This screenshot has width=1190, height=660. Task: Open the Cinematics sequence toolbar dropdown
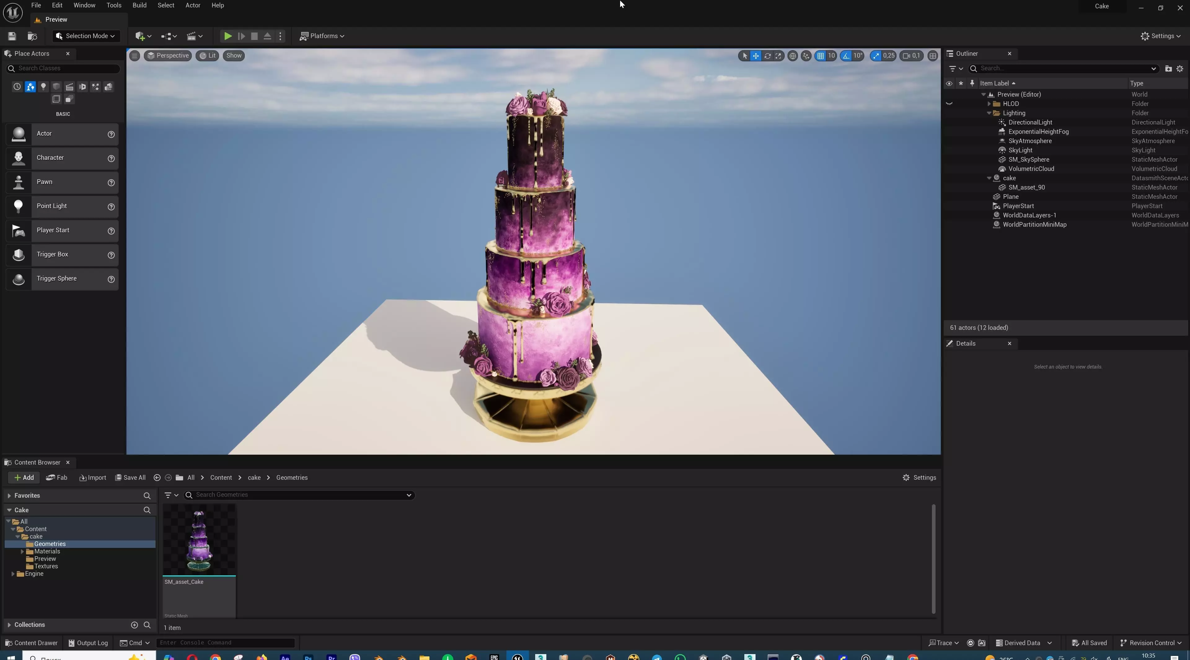tap(195, 36)
